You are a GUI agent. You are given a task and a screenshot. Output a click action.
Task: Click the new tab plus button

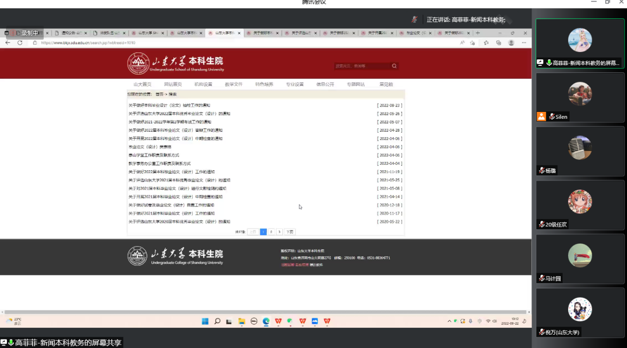(x=478, y=33)
